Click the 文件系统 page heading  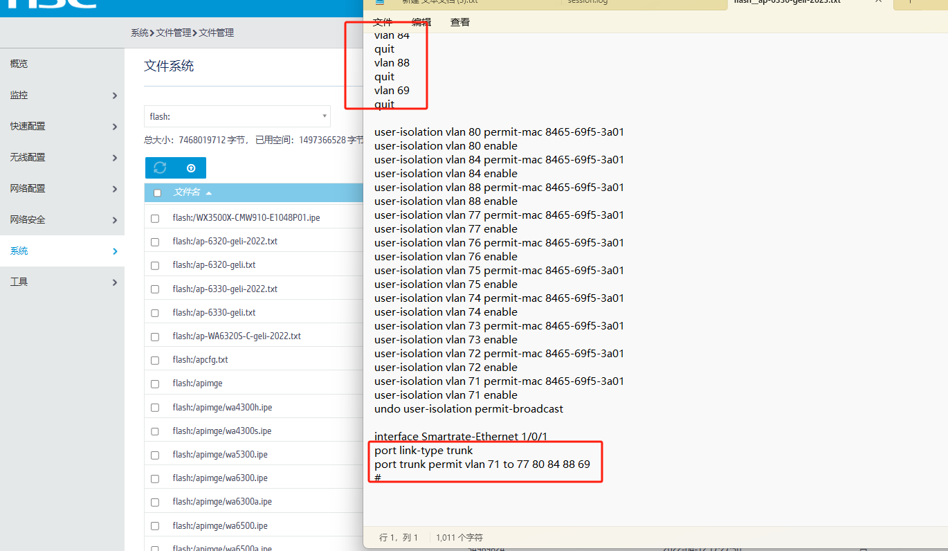pos(169,66)
